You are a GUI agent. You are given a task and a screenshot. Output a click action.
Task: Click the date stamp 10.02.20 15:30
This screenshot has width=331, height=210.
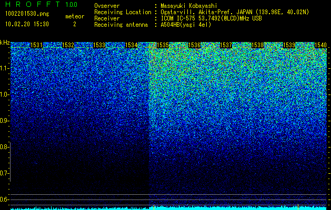coord(27,24)
